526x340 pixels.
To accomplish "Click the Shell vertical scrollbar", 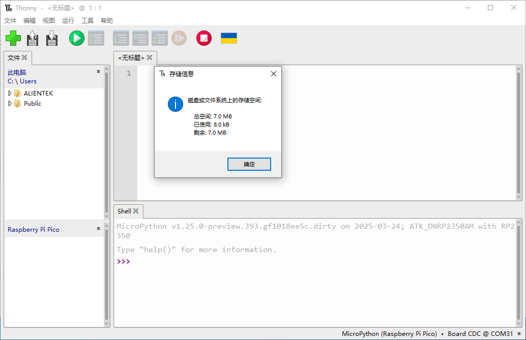I will pos(518,273).
